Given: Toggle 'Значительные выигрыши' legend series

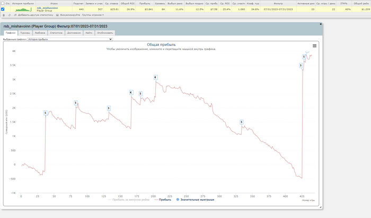Looking at the screenshot, I should (x=195, y=200).
